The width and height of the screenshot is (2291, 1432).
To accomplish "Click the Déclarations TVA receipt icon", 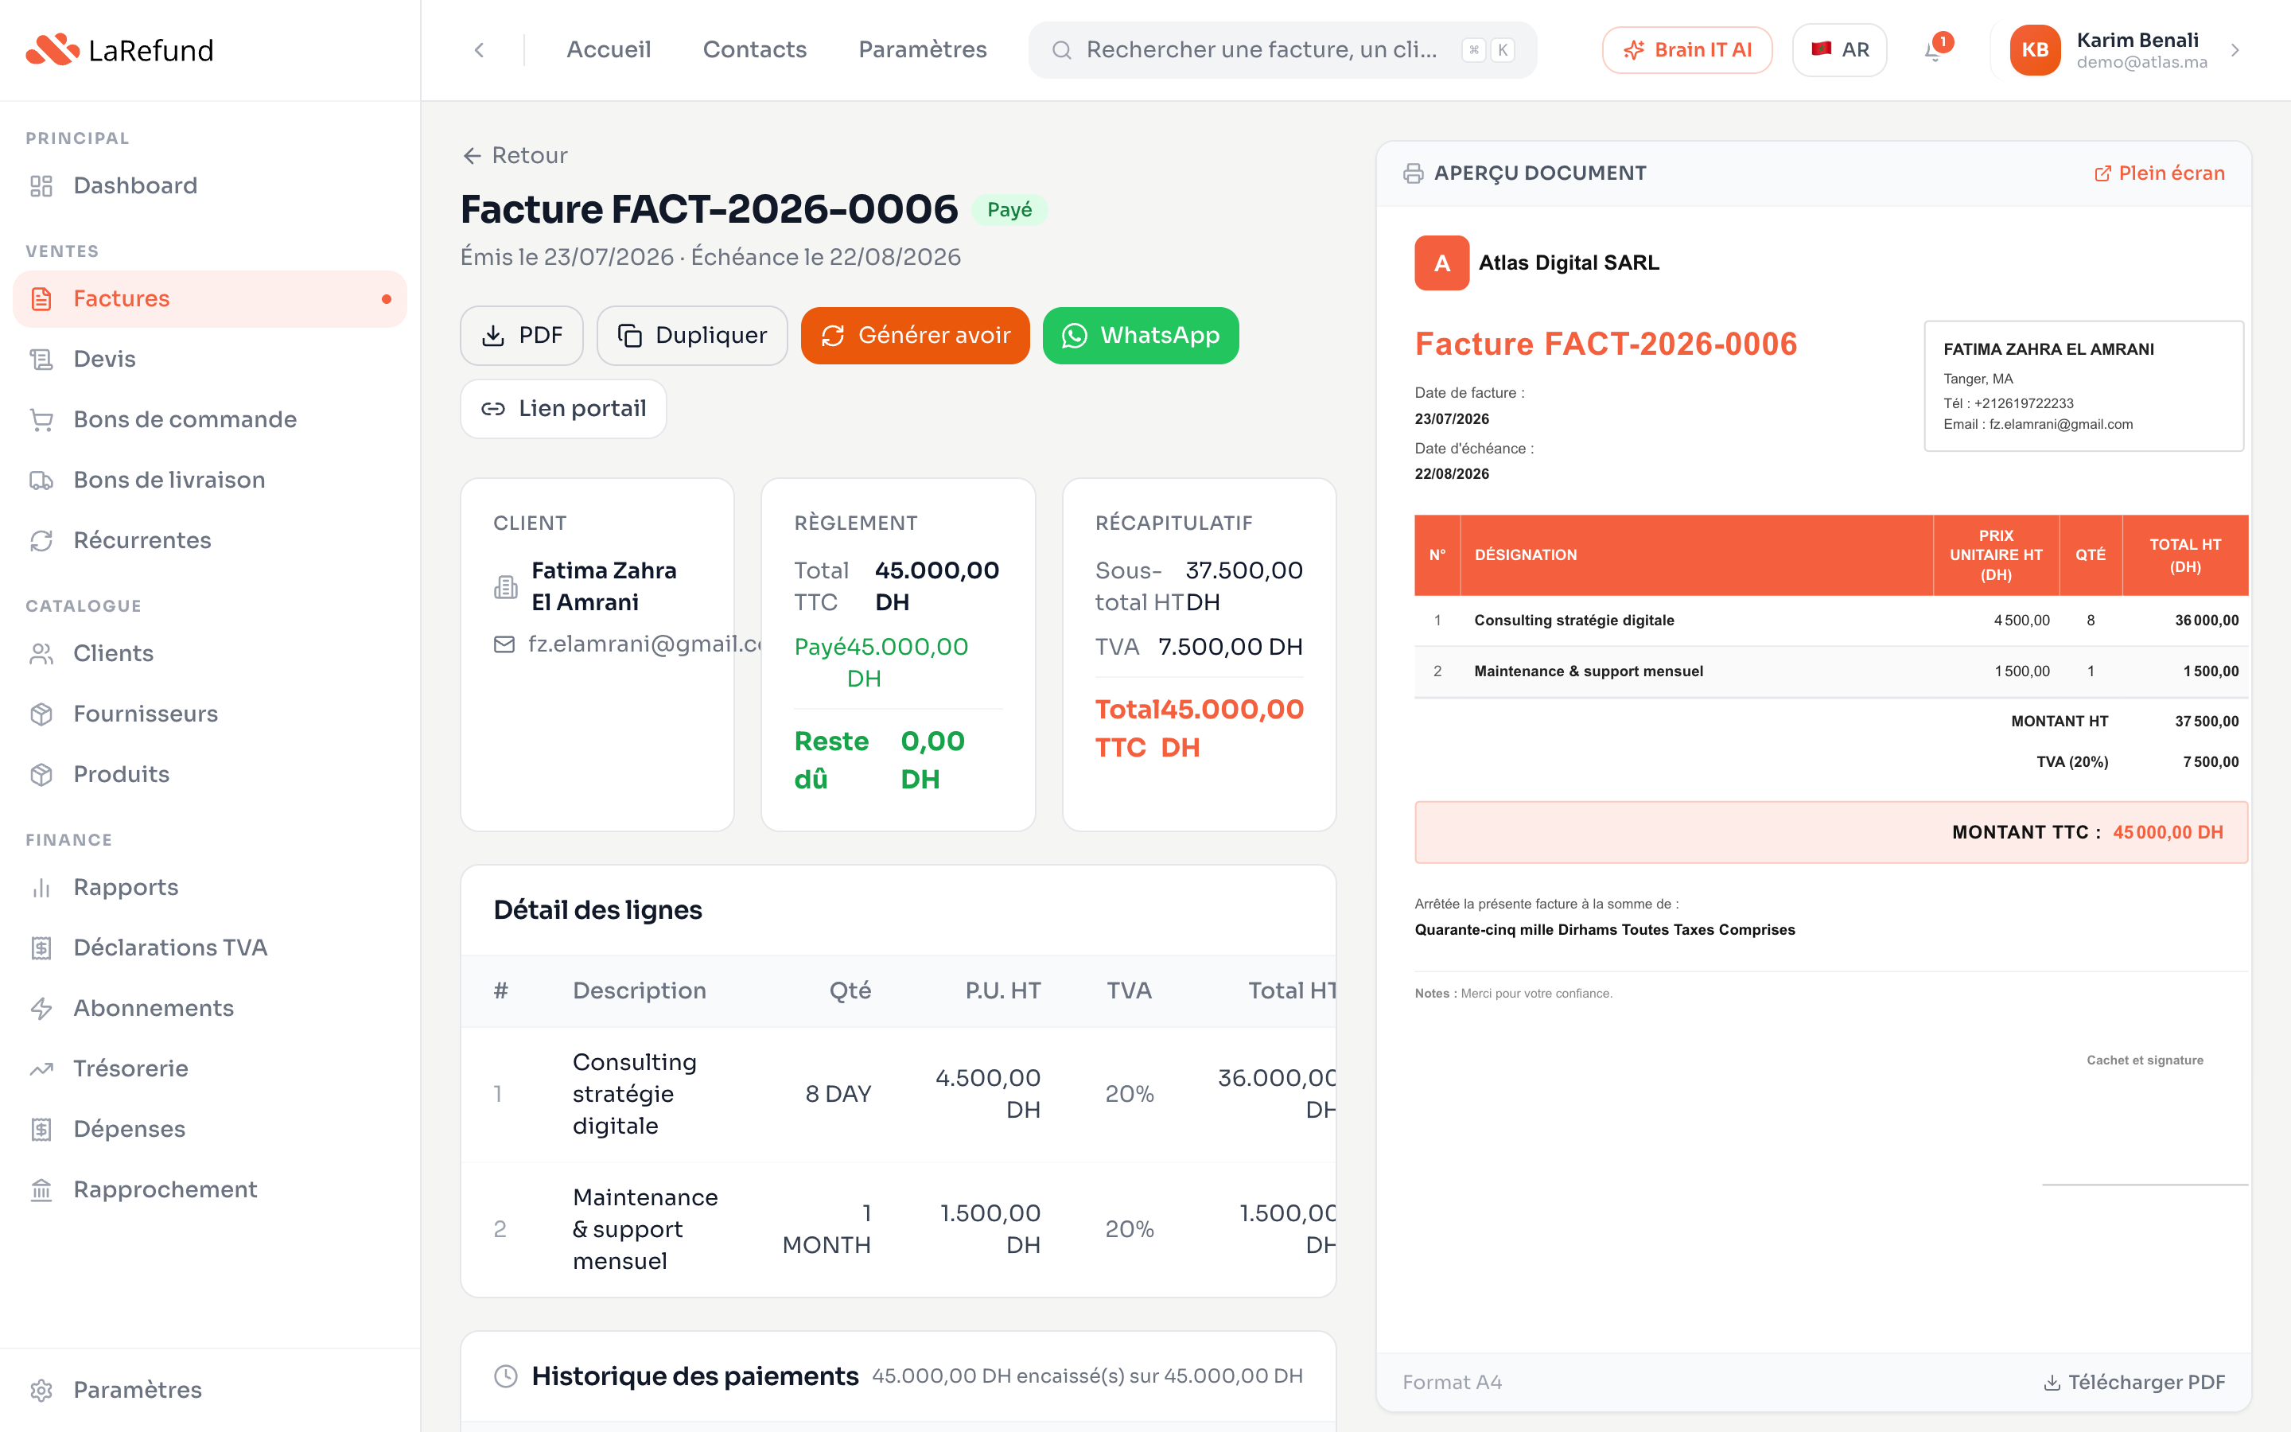I will coord(41,948).
